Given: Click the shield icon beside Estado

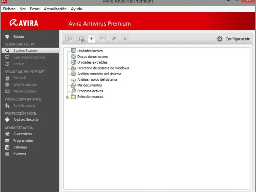Looking at the screenshot, I should [7, 36].
